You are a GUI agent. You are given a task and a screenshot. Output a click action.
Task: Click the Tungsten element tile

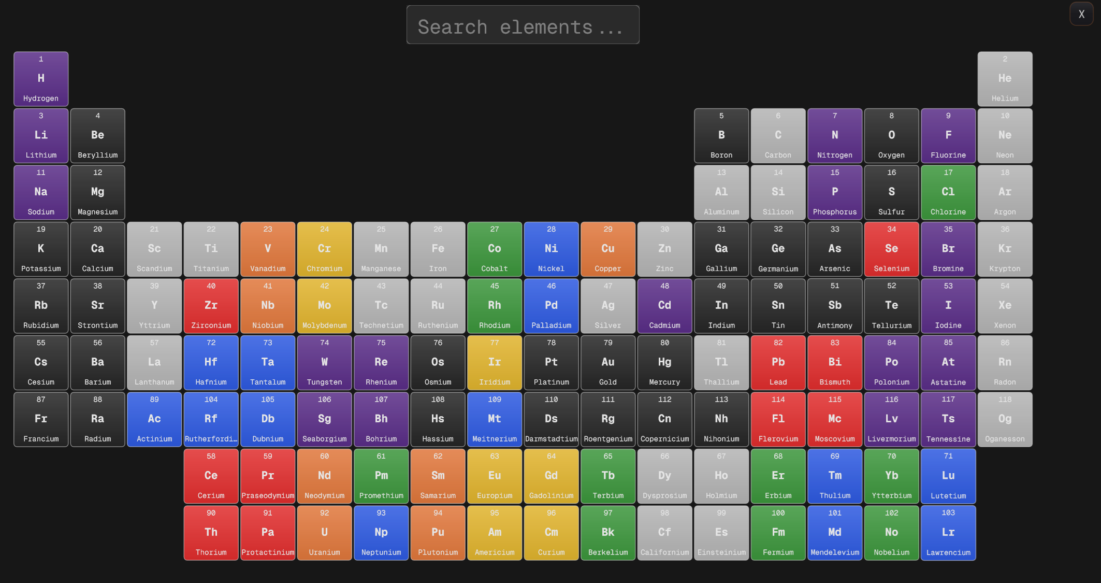[x=325, y=363]
